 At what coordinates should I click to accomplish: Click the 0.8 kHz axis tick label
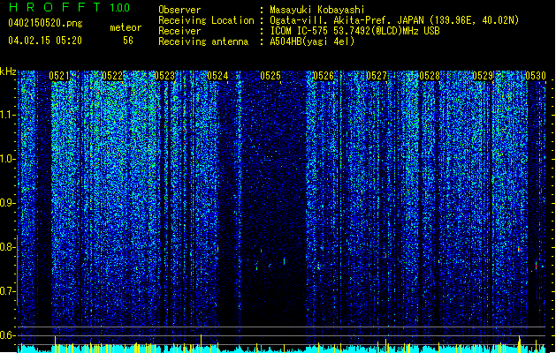(x=8, y=247)
